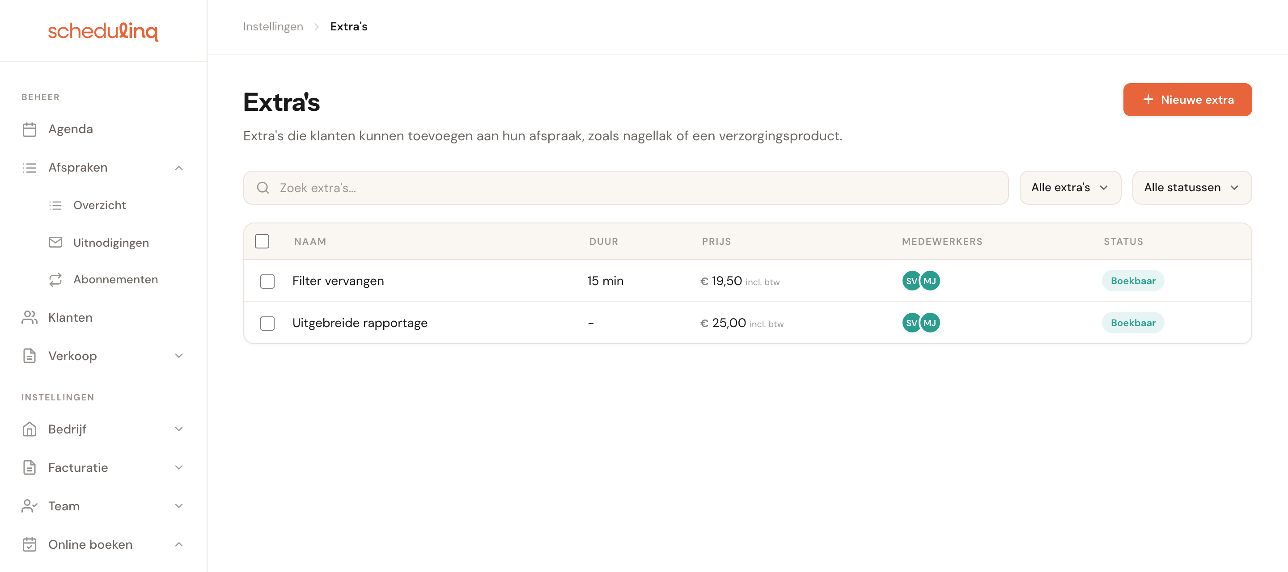Open Agenda in the sidebar
Screen dimensions: 1288x572
[71, 130]
